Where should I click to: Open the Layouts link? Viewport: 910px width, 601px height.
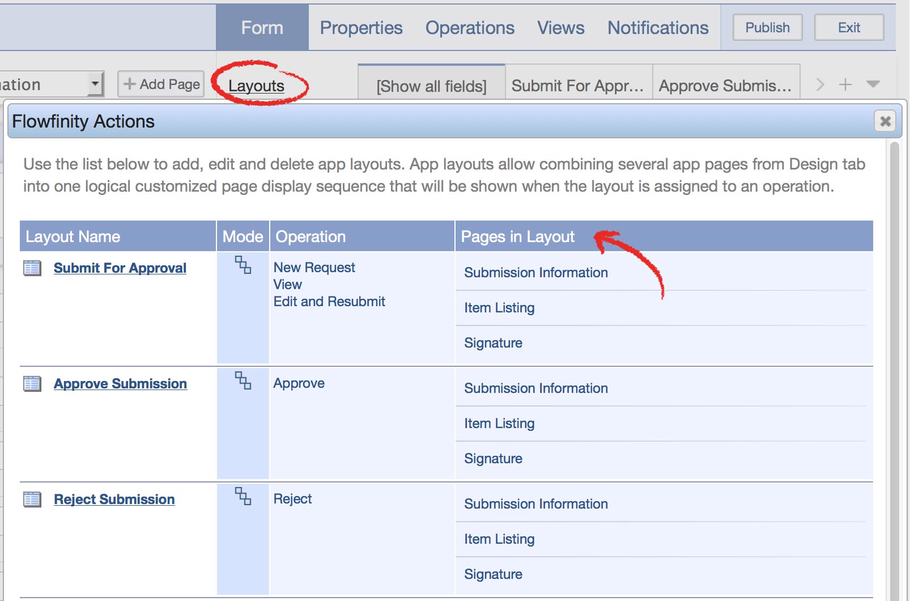click(x=256, y=86)
